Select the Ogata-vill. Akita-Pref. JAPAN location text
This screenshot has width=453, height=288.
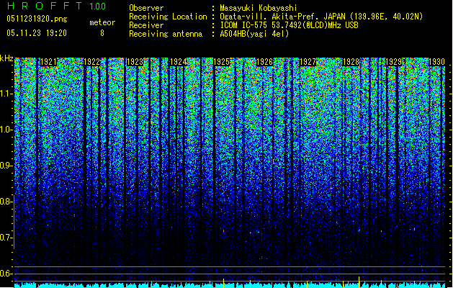click(x=321, y=17)
